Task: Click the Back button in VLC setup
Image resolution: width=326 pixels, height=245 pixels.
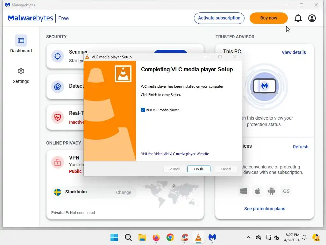Action: click(175, 169)
